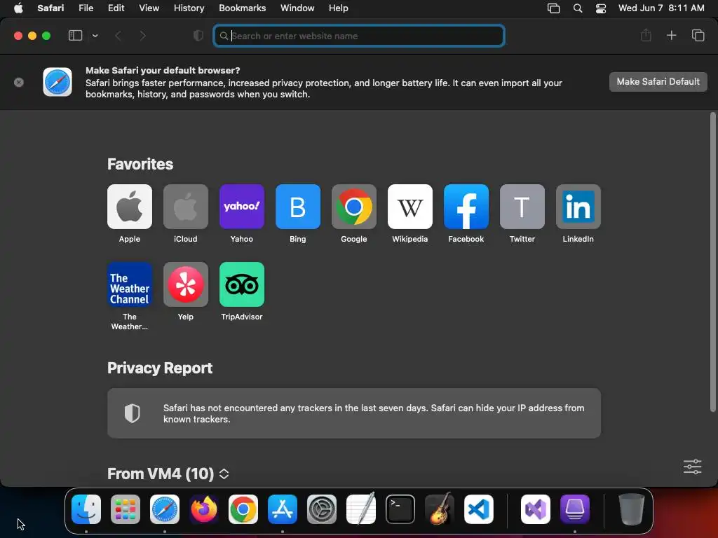Dismiss the default browser banner

pos(19,83)
